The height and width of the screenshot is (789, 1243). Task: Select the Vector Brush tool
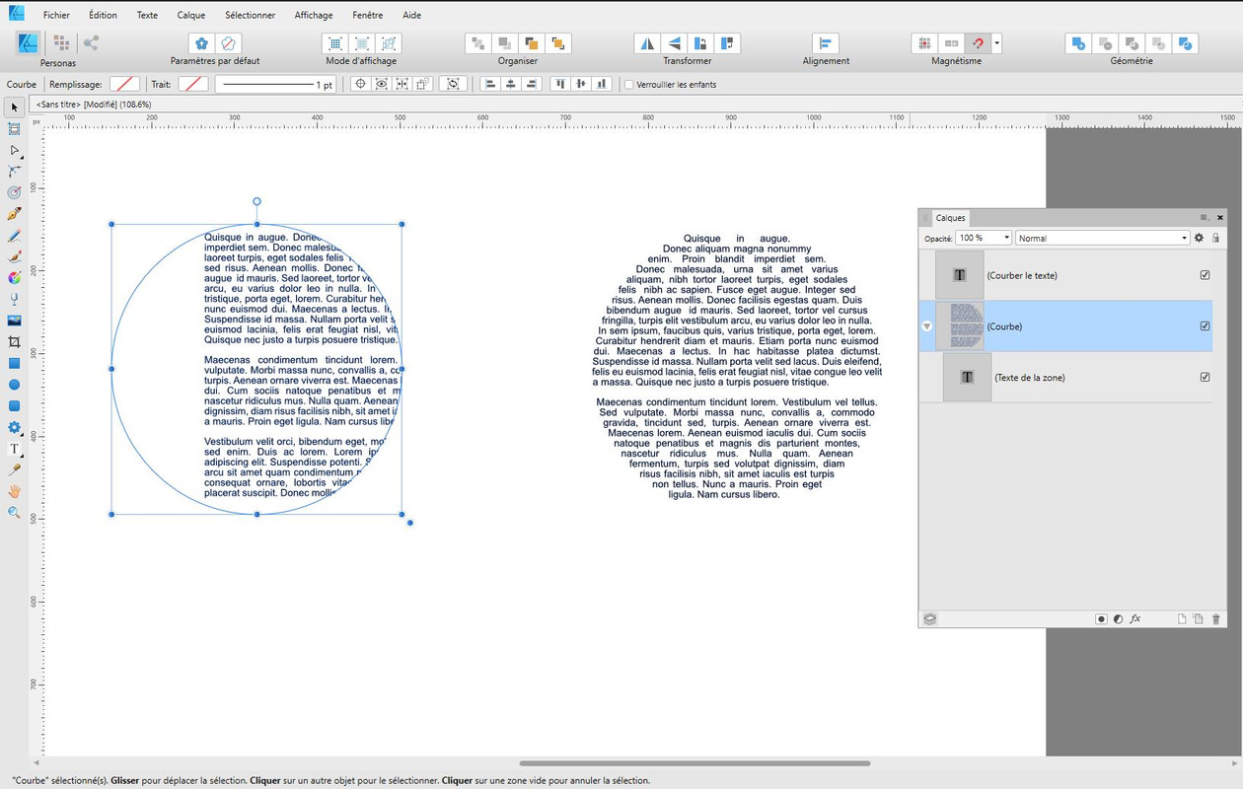tap(14, 256)
